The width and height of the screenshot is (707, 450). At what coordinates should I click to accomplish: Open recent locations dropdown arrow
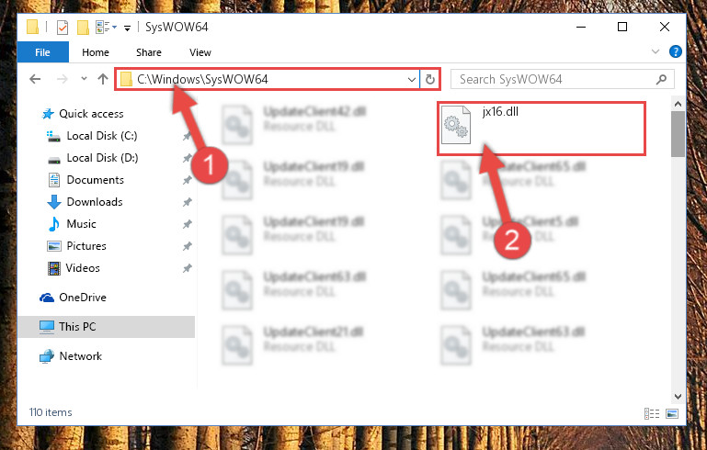pos(84,79)
